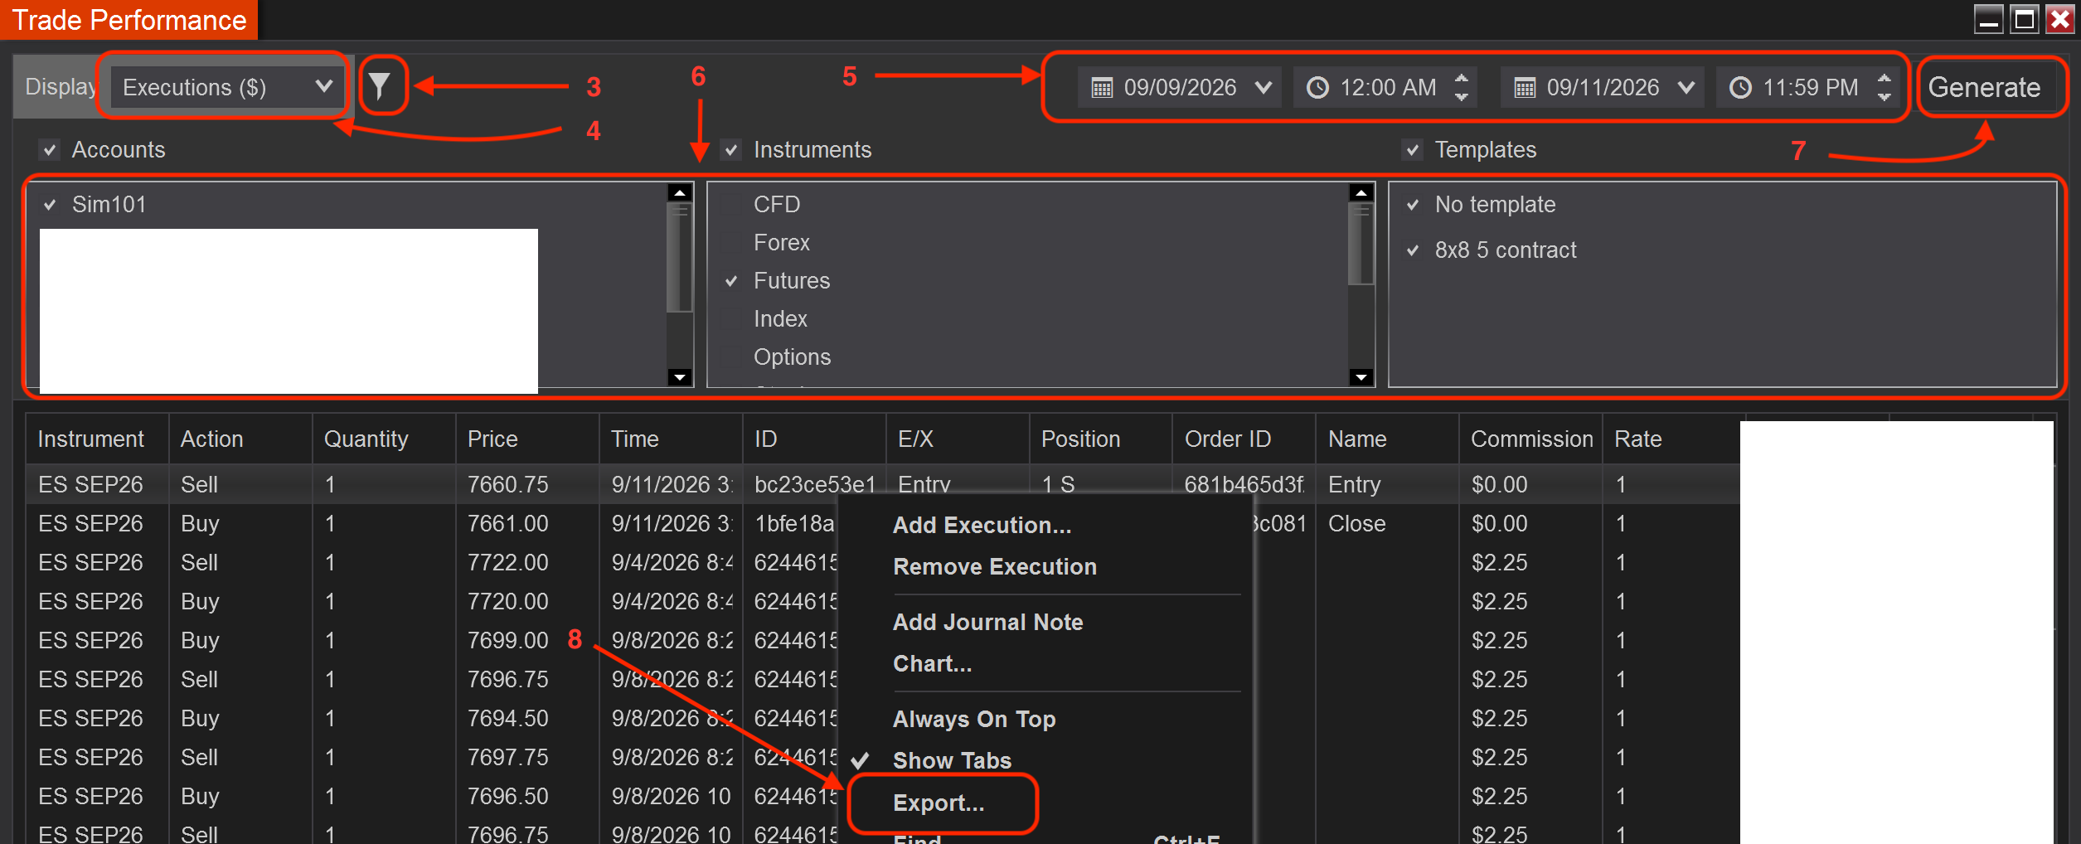Toggle the Instruments select-all checkbox
The height and width of the screenshot is (844, 2081).
click(731, 150)
